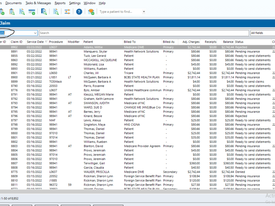Click modifier LT in claim 8900

[70, 77]
